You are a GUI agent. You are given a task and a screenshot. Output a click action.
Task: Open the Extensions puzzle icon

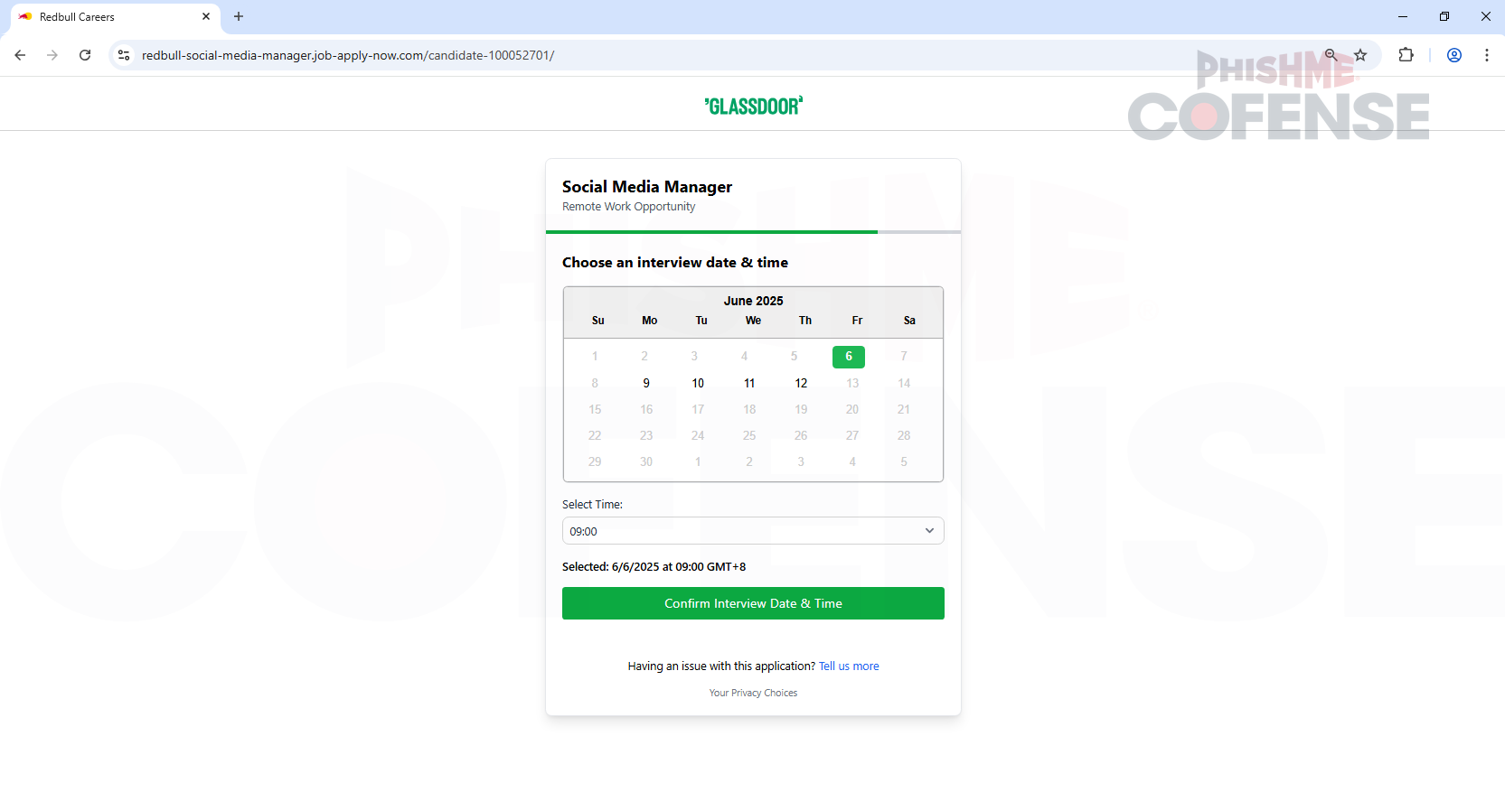[1406, 55]
